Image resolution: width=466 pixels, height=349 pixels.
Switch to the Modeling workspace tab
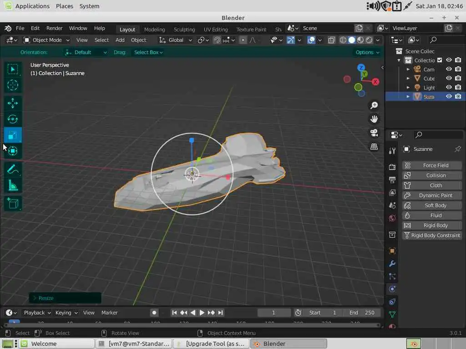coord(154,30)
